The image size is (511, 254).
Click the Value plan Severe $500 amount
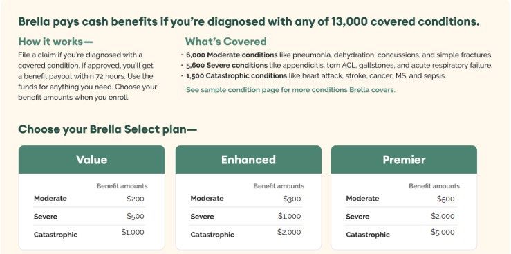point(136,216)
